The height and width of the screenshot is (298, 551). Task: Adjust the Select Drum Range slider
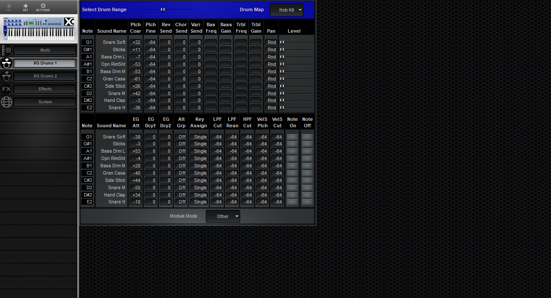(x=163, y=9)
